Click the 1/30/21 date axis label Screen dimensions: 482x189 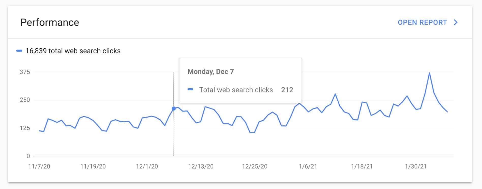pos(416,166)
